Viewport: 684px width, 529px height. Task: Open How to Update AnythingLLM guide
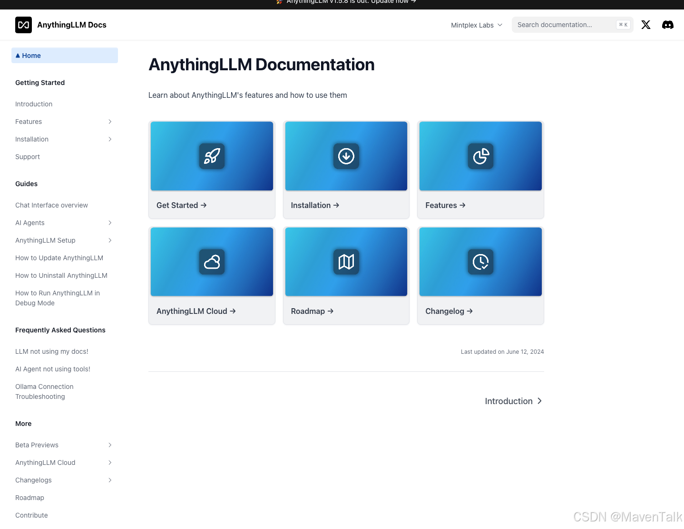(59, 258)
